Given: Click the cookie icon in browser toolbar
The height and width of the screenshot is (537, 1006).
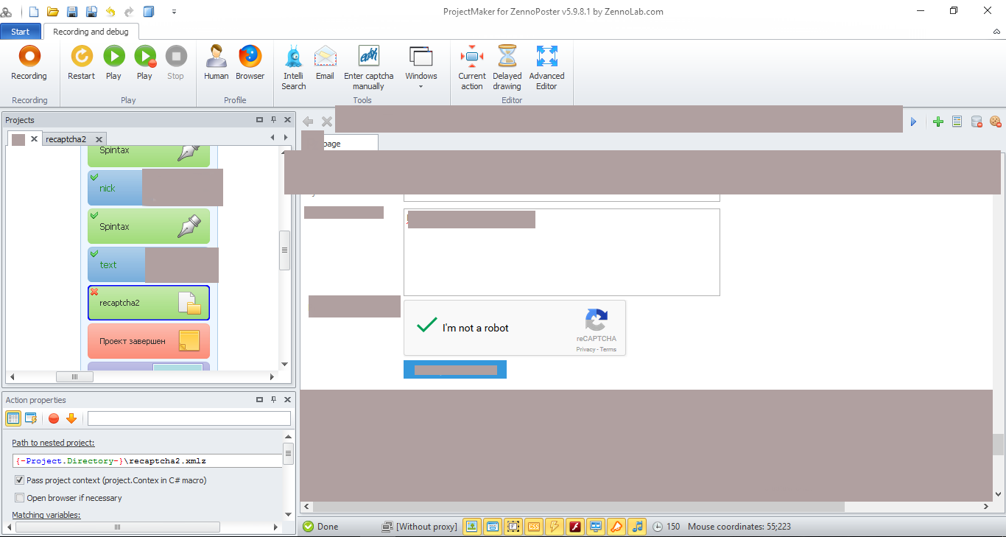Looking at the screenshot, I should 995,122.
